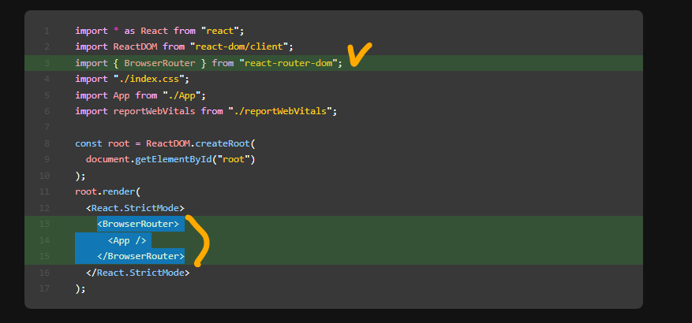The image size is (692, 323).
Task: Click the <App /> element
Action: tap(127, 240)
